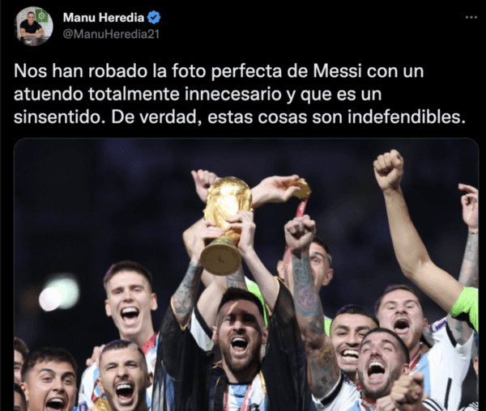Click the word 'atuendo' in the tweet
The image size is (486, 411).
(x=49, y=95)
